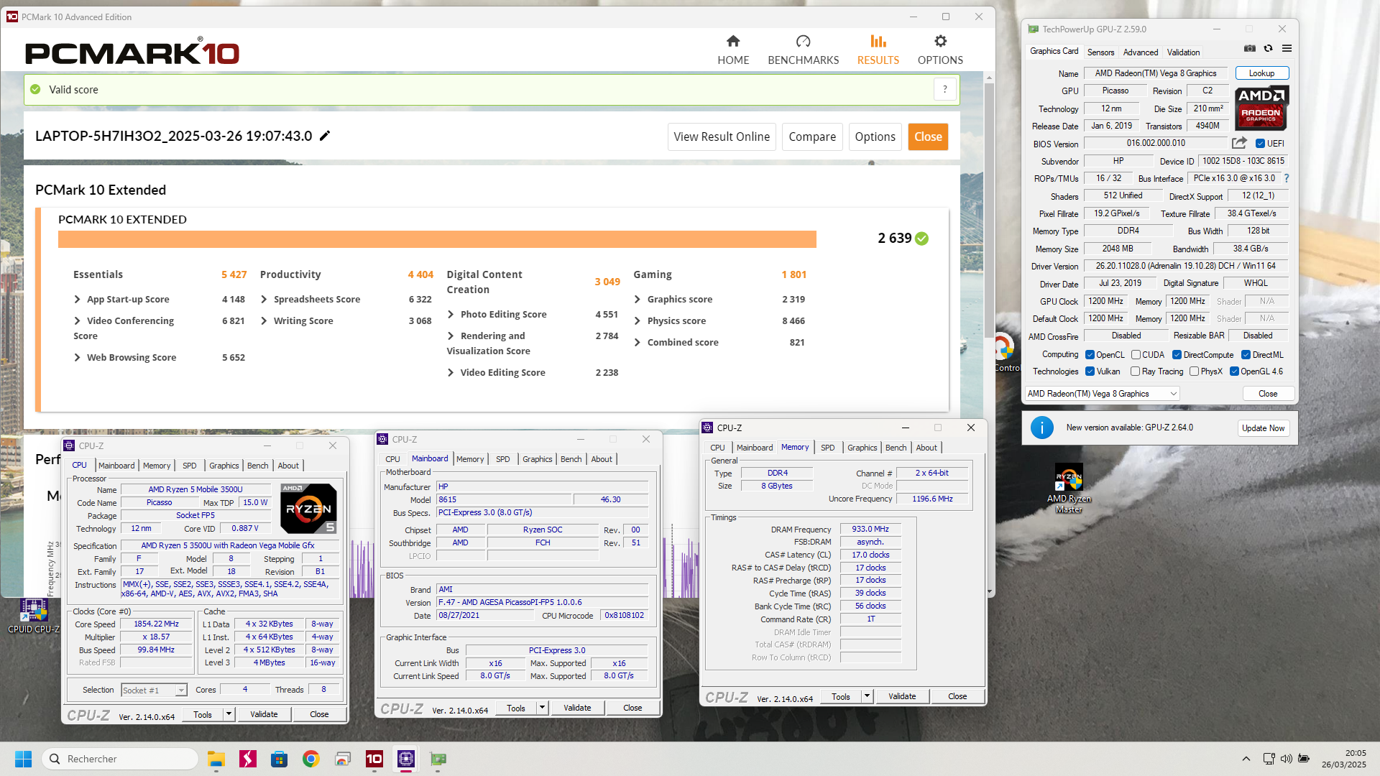Go to PCMark 10 Home icon
Viewport: 1380px width, 776px height.
pyautogui.click(x=733, y=41)
